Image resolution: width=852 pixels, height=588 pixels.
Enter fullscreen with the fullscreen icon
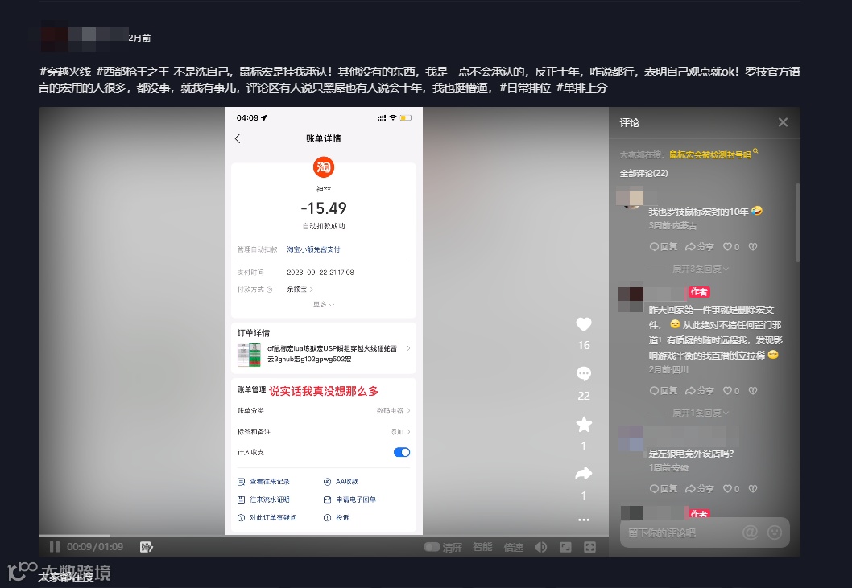(x=590, y=547)
